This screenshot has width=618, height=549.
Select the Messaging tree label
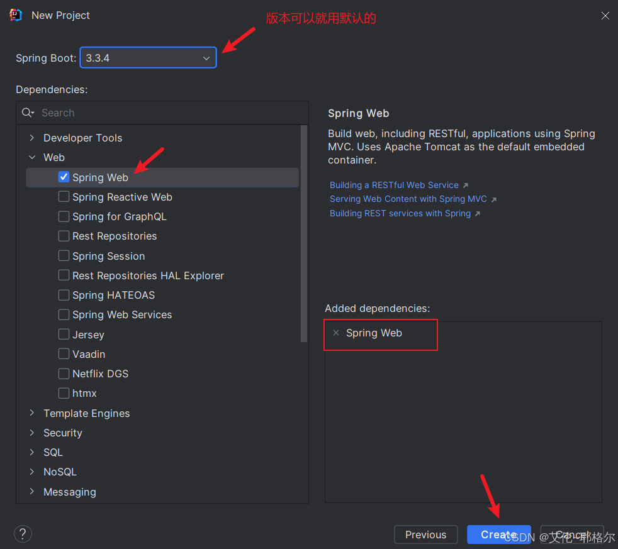(x=70, y=492)
